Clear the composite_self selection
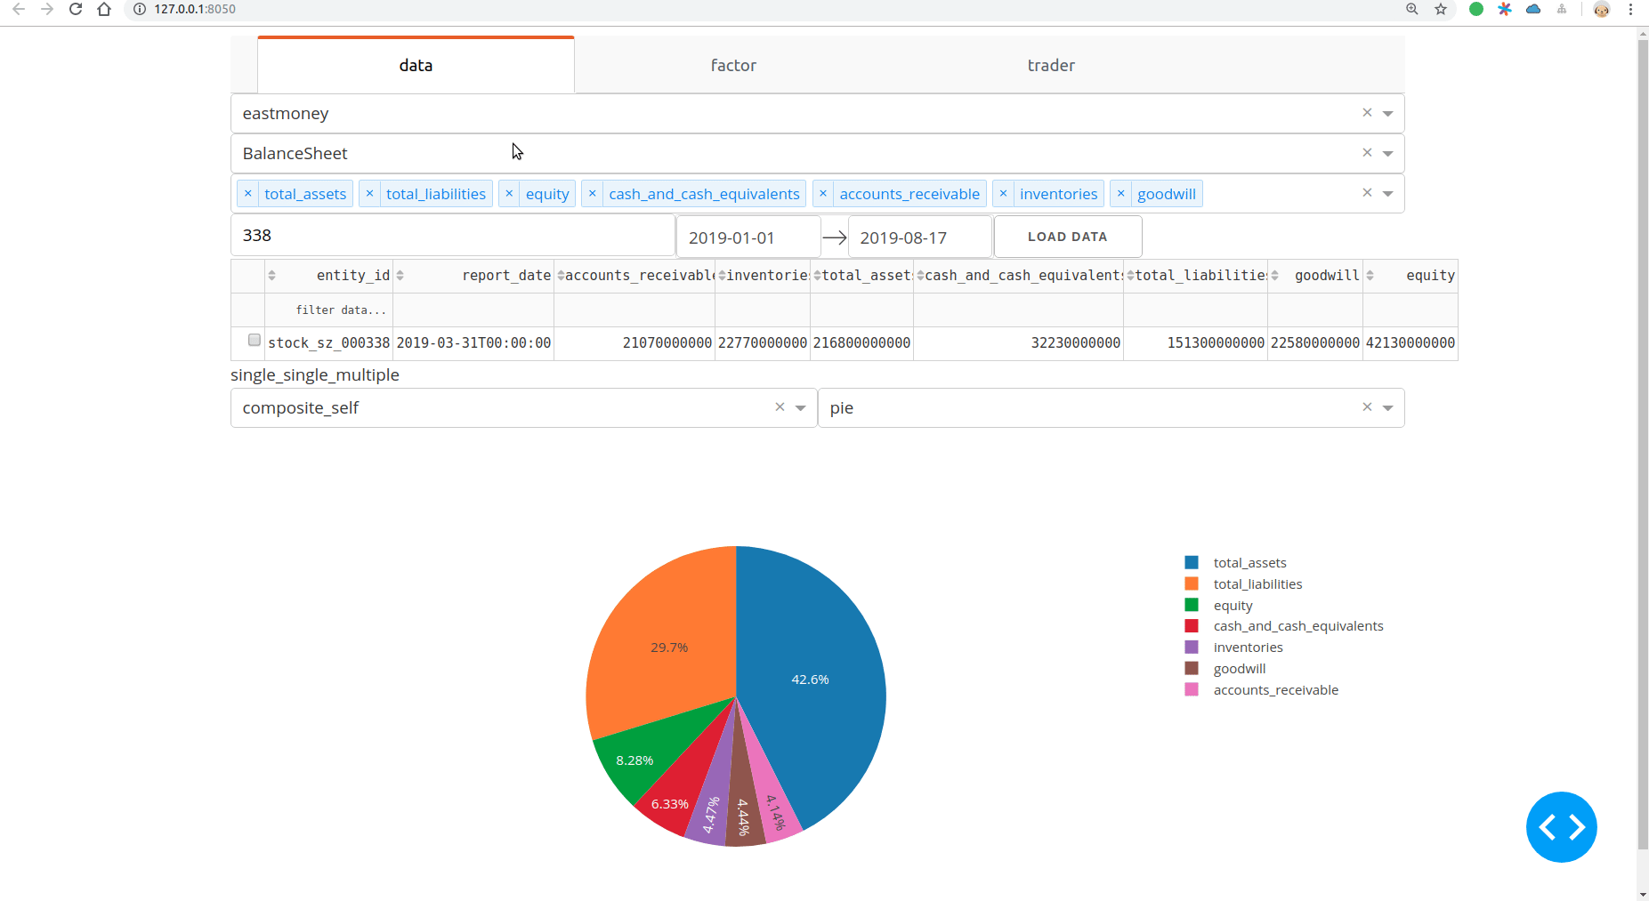1649x901 pixels. coord(780,407)
